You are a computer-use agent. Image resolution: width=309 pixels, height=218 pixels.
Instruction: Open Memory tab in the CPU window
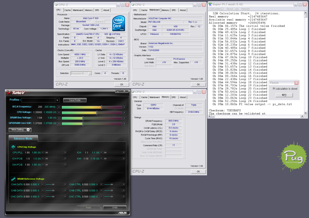tap(89, 10)
